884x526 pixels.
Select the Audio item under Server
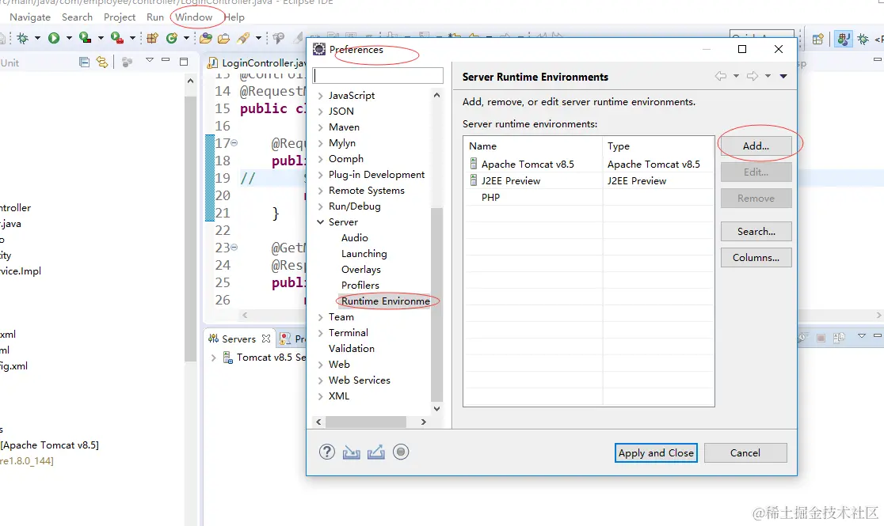click(355, 238)
